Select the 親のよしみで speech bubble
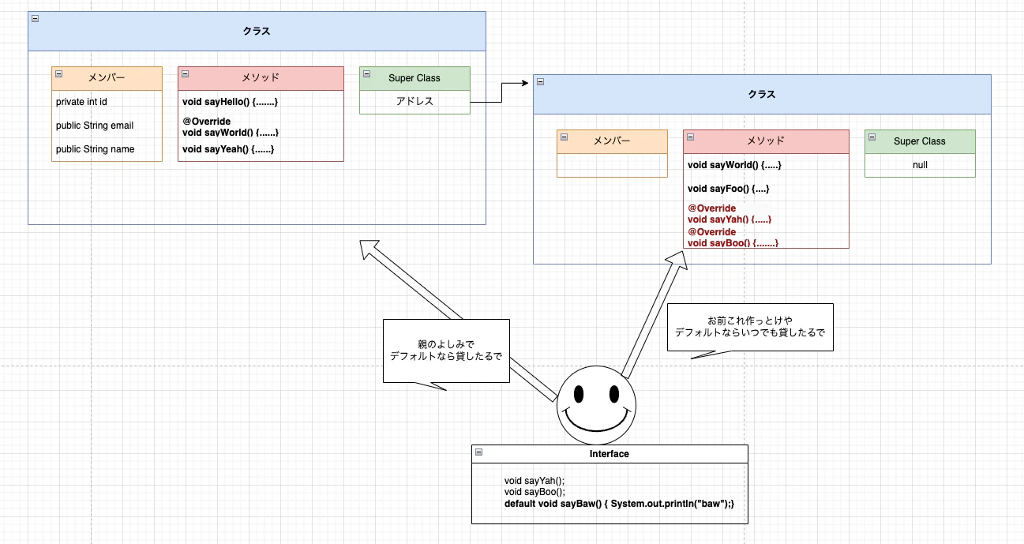Image resolution: width=1024 pixels, height=544 pixels. (x=446, y=351)
